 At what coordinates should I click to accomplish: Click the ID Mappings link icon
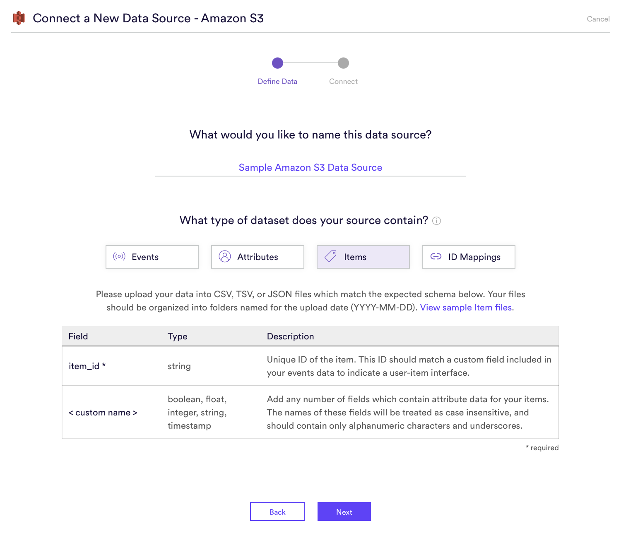(436, 257)
